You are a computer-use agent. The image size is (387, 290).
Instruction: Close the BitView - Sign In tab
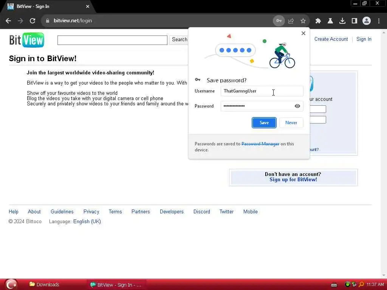(88, 7)
